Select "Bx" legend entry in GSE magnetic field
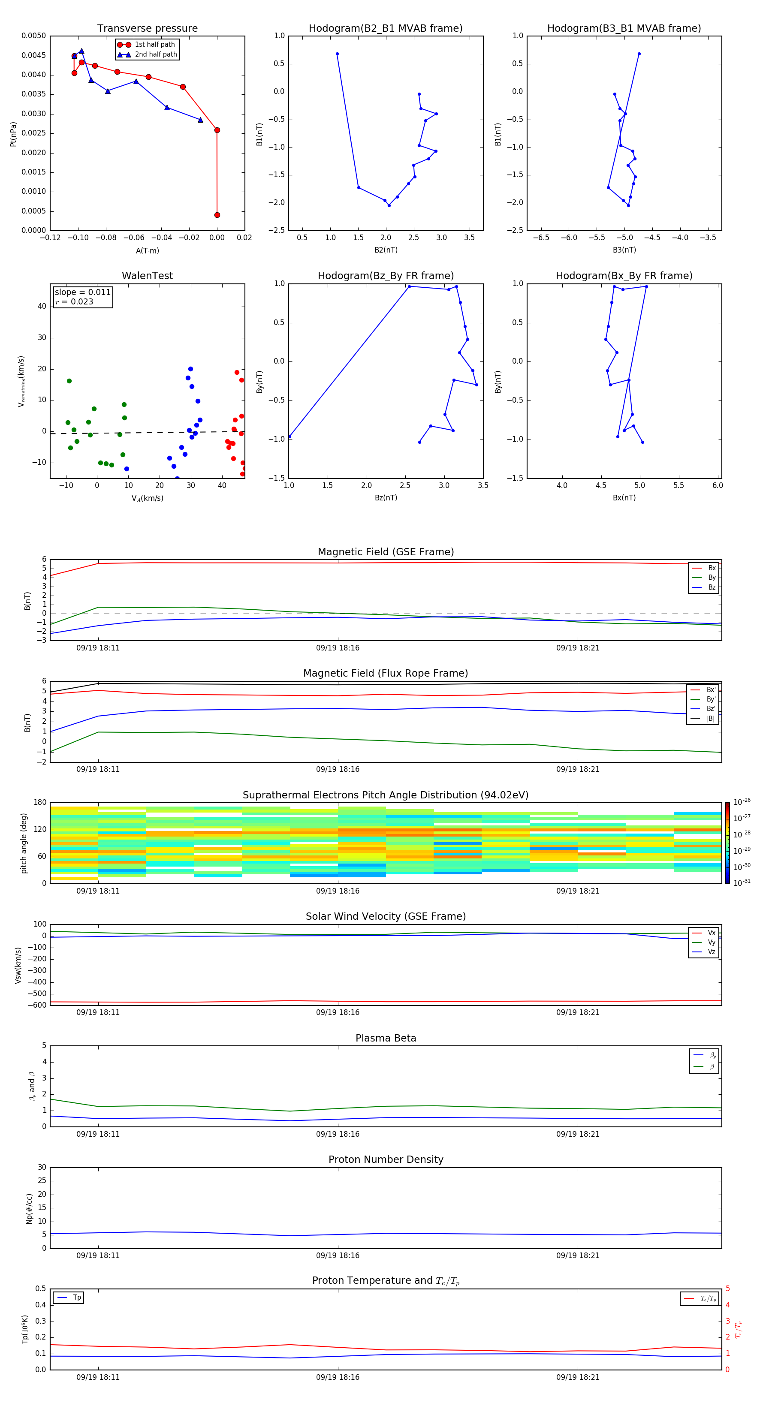Screen dimensions: 772x1415 [704, 568]
